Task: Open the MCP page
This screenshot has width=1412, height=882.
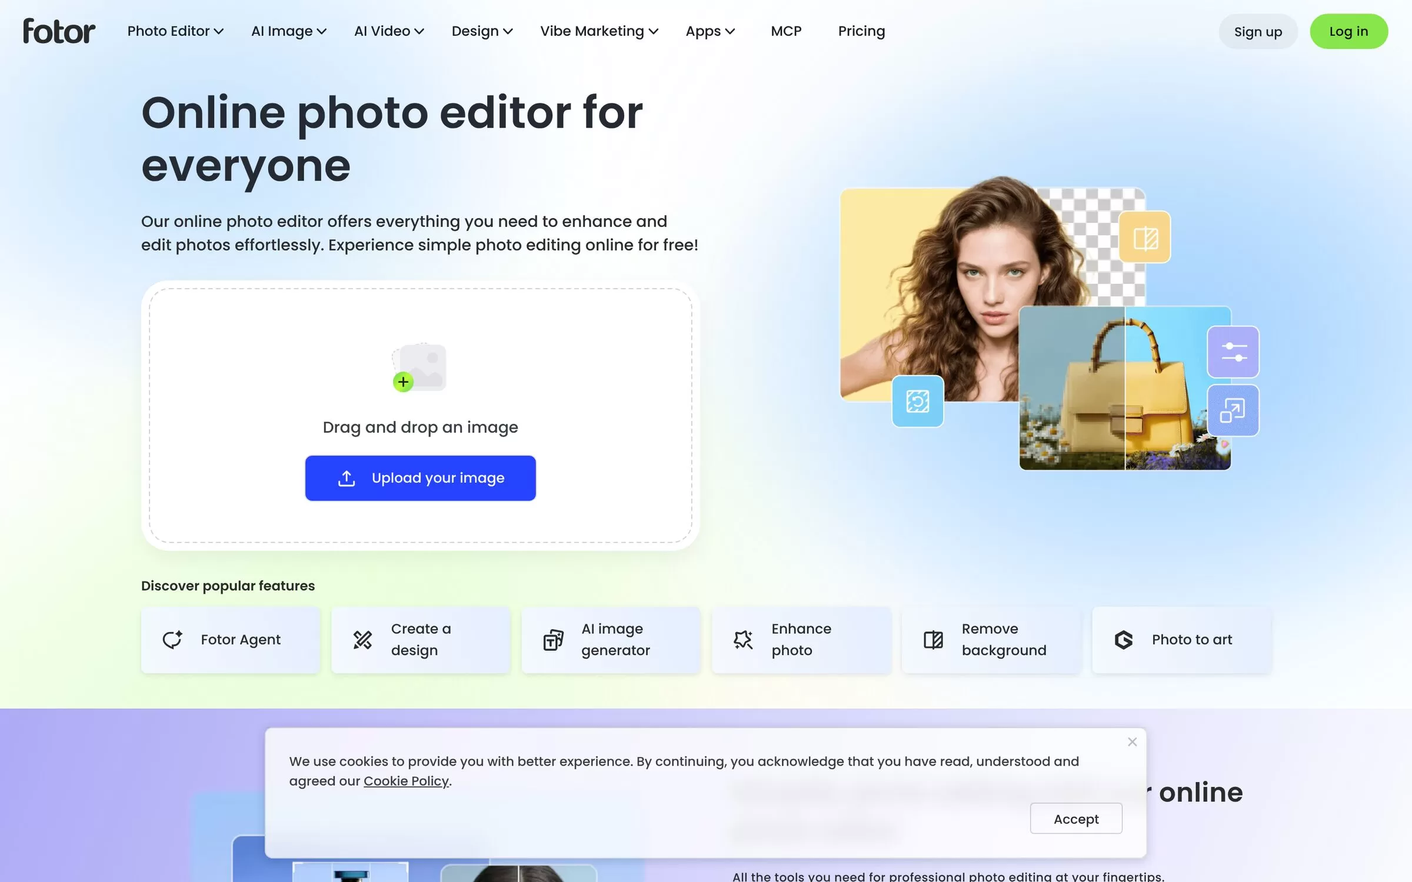Action: coord(786,31)
